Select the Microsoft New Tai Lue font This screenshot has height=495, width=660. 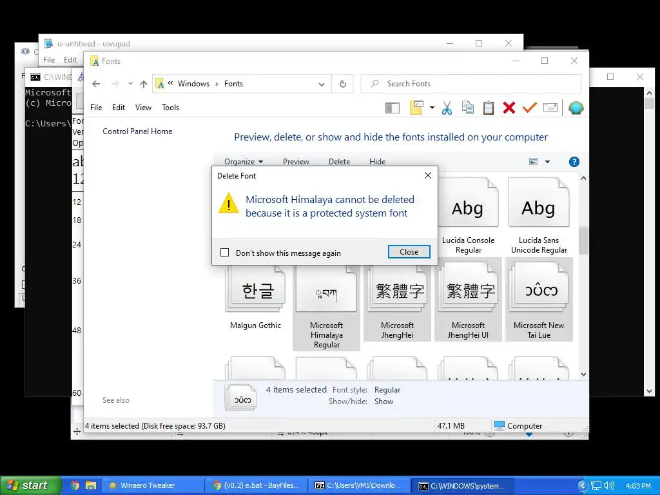[x=539, y=299]
